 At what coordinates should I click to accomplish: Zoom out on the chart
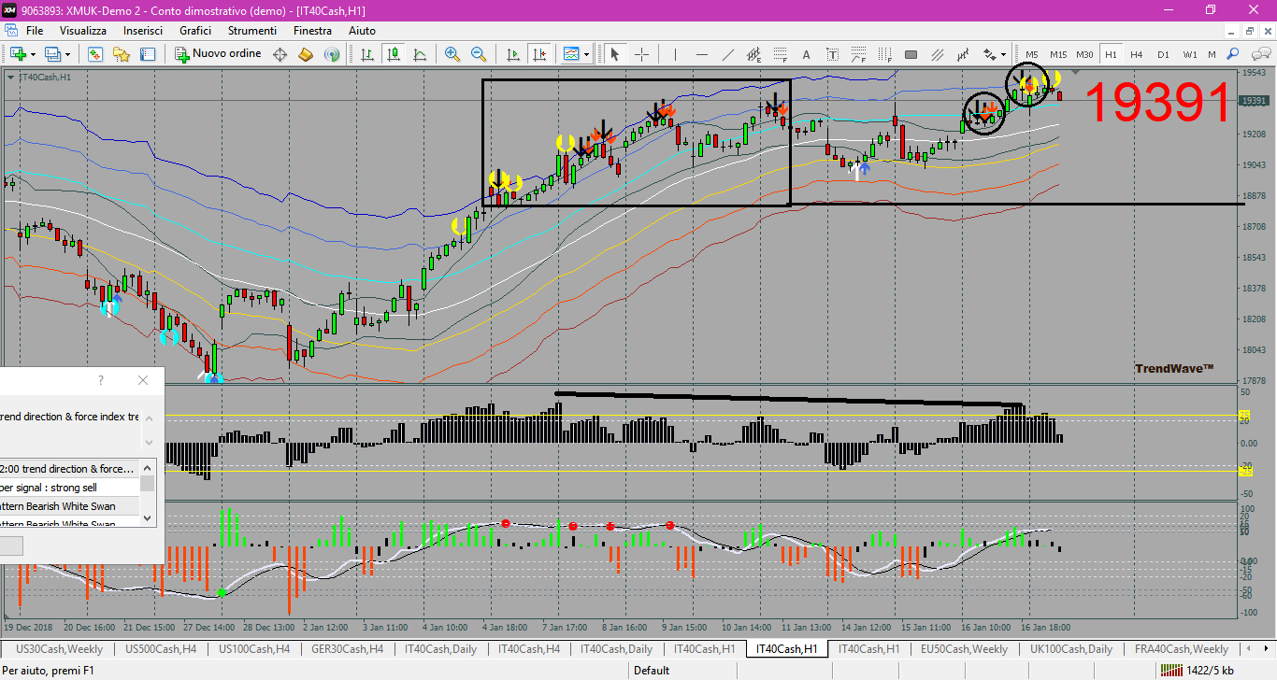click(479, 54)
